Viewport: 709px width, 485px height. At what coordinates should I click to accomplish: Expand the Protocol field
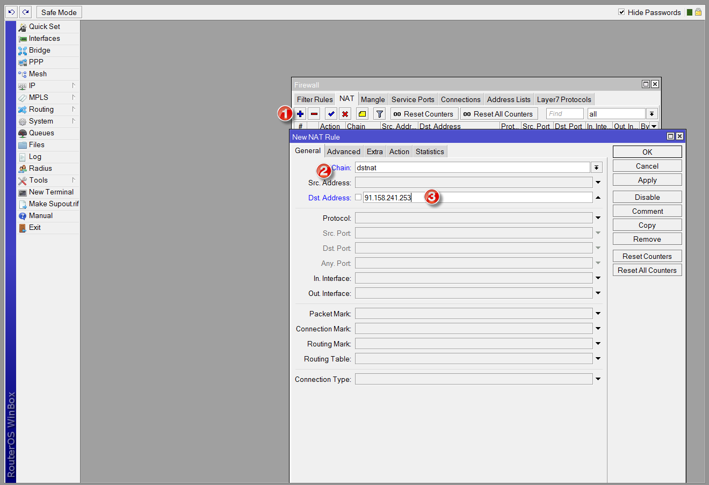tap(598, 218)
